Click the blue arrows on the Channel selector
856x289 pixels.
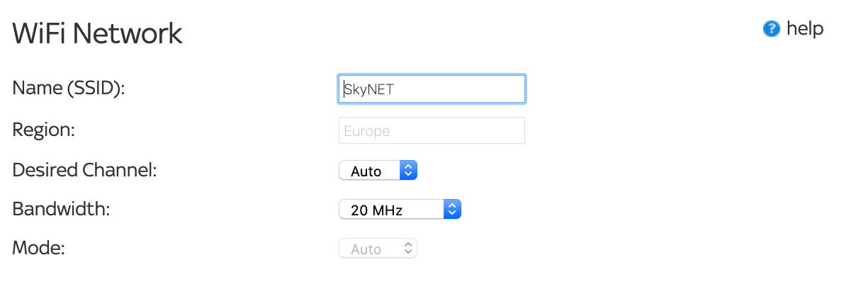point(408,171)
